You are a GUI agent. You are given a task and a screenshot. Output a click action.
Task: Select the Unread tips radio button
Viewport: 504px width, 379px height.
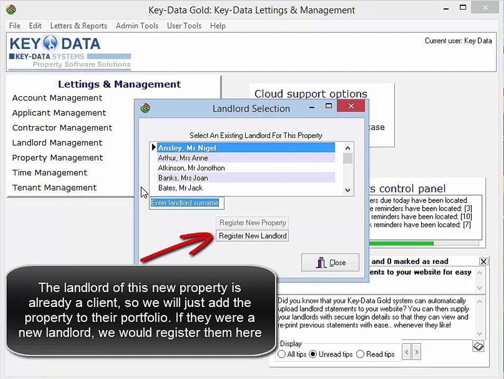click(313, 354)
